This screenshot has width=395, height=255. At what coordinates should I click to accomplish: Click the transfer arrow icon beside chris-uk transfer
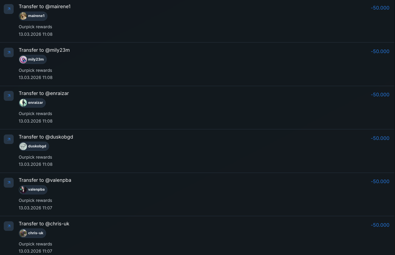(x=9, y=226)
